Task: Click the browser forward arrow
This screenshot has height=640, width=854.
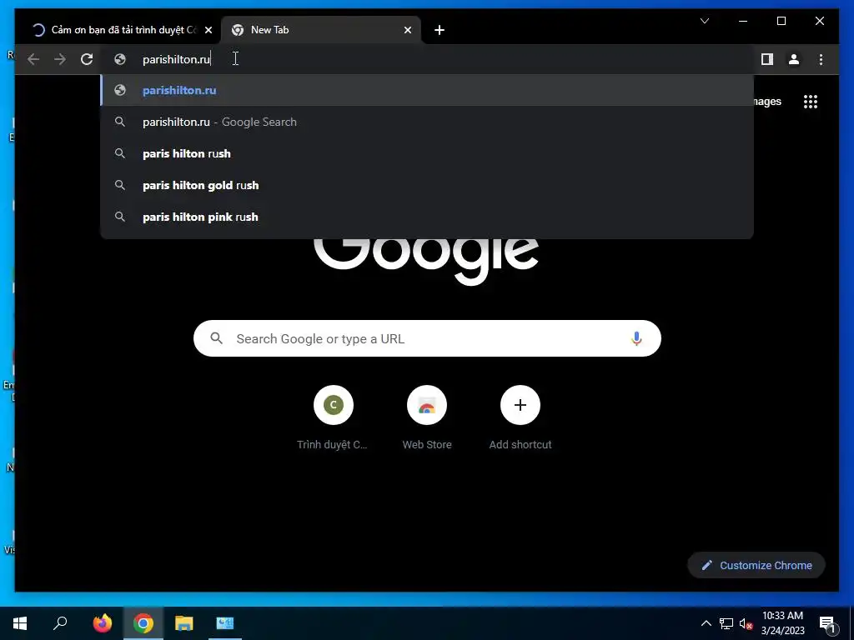Action: click(x=60, y=59)
